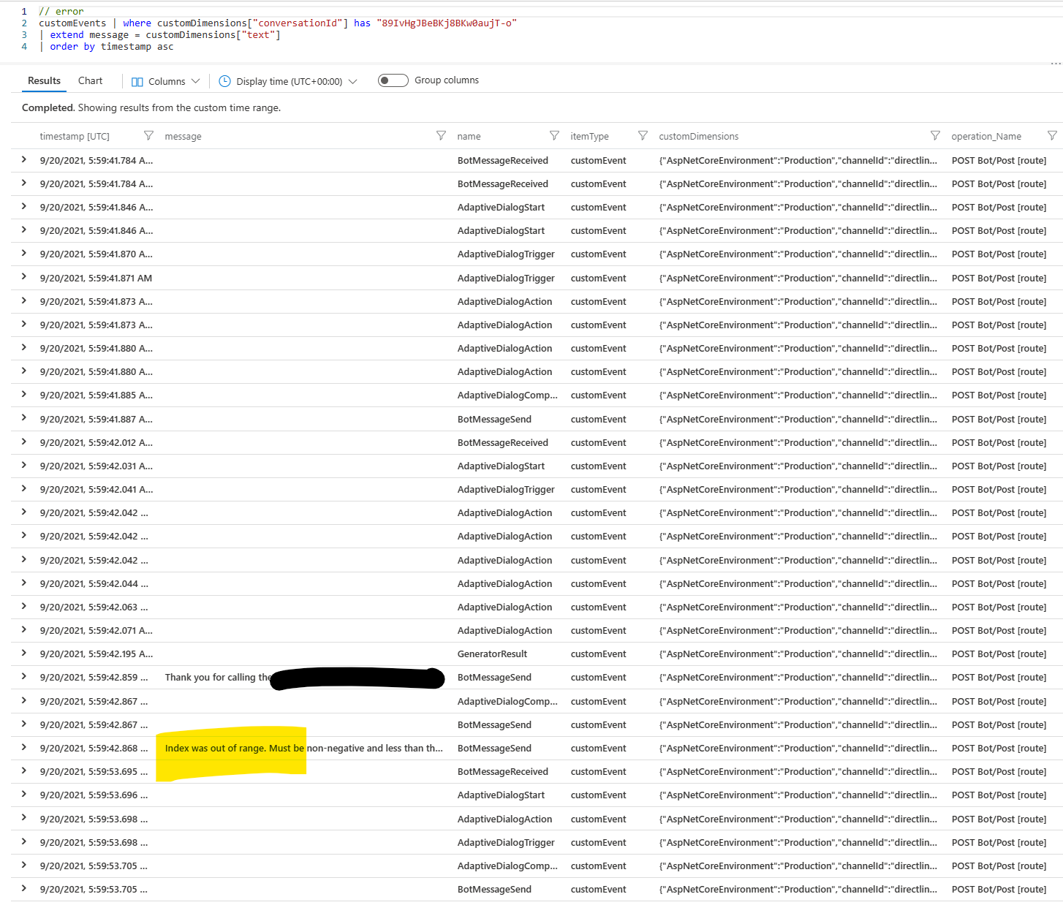Viewport: 1063px width, 924px height.
Task: Open the filter for the message column
Action: [442, 135]
